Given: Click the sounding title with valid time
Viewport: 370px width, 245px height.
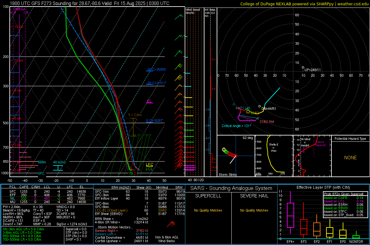Looking at the screenshot, I should [x=89, y=3].
